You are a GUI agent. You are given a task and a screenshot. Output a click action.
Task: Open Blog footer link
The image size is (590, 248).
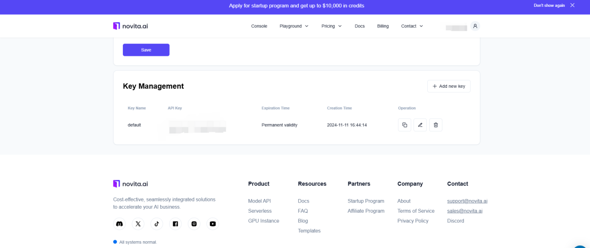tap(303, 221)
